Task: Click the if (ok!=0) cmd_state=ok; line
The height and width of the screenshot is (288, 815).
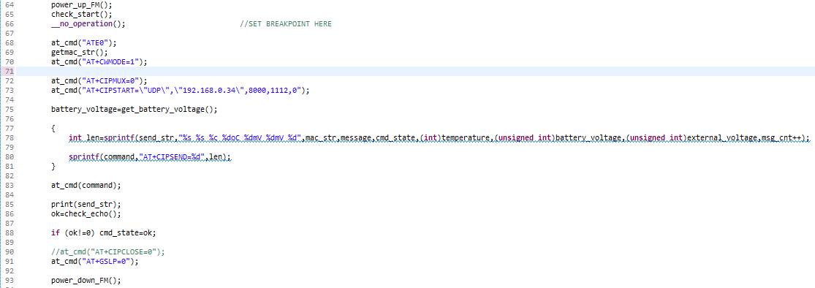Action: point(104,232)
